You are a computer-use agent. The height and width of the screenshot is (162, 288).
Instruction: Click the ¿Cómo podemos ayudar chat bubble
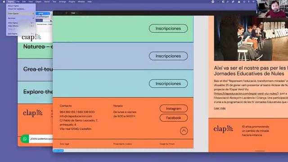click(41, 139)
